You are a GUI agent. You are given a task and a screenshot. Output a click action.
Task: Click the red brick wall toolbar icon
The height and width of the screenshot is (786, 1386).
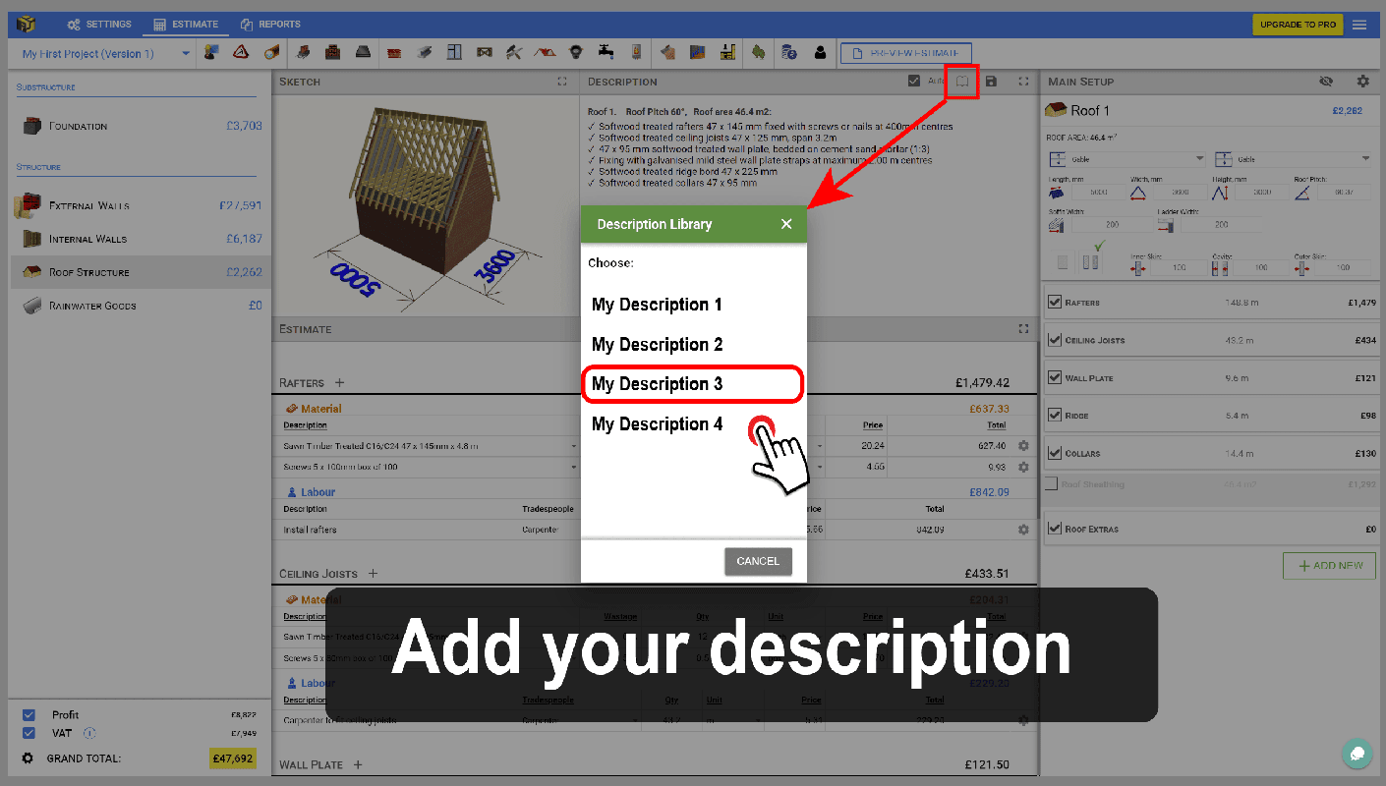coord(394,53)
